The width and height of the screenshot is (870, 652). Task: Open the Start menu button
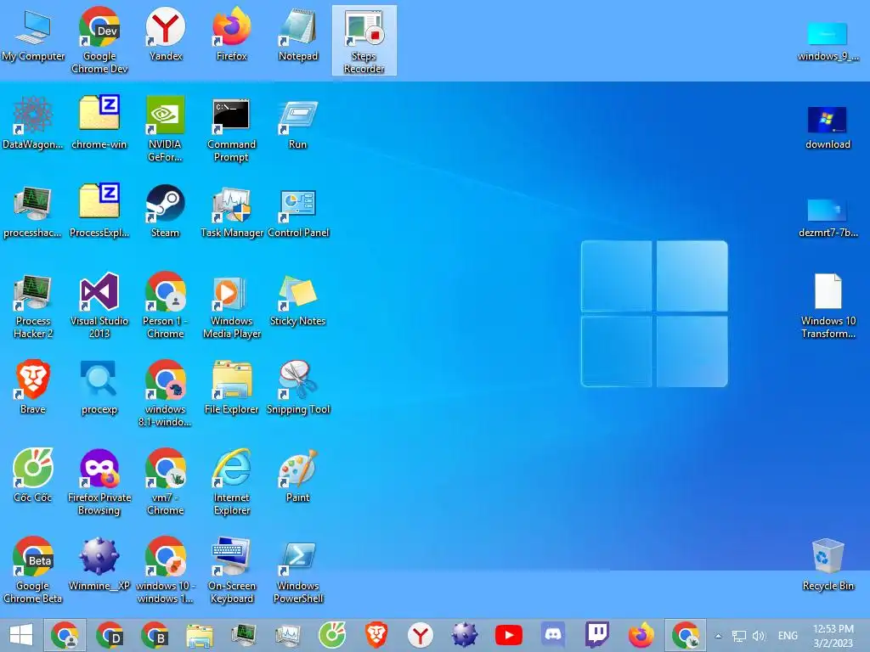[x=21, y=635]
